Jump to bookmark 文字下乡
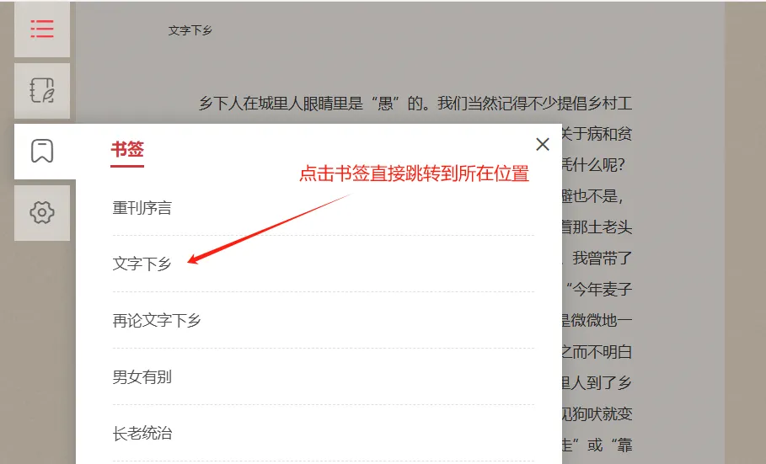The width and height of the screenshot is (766, 464). click(142, 264)
